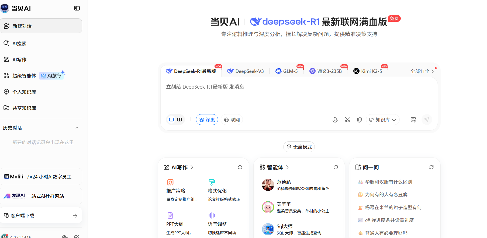Click the 问一问 header icon

coord(358,167)
